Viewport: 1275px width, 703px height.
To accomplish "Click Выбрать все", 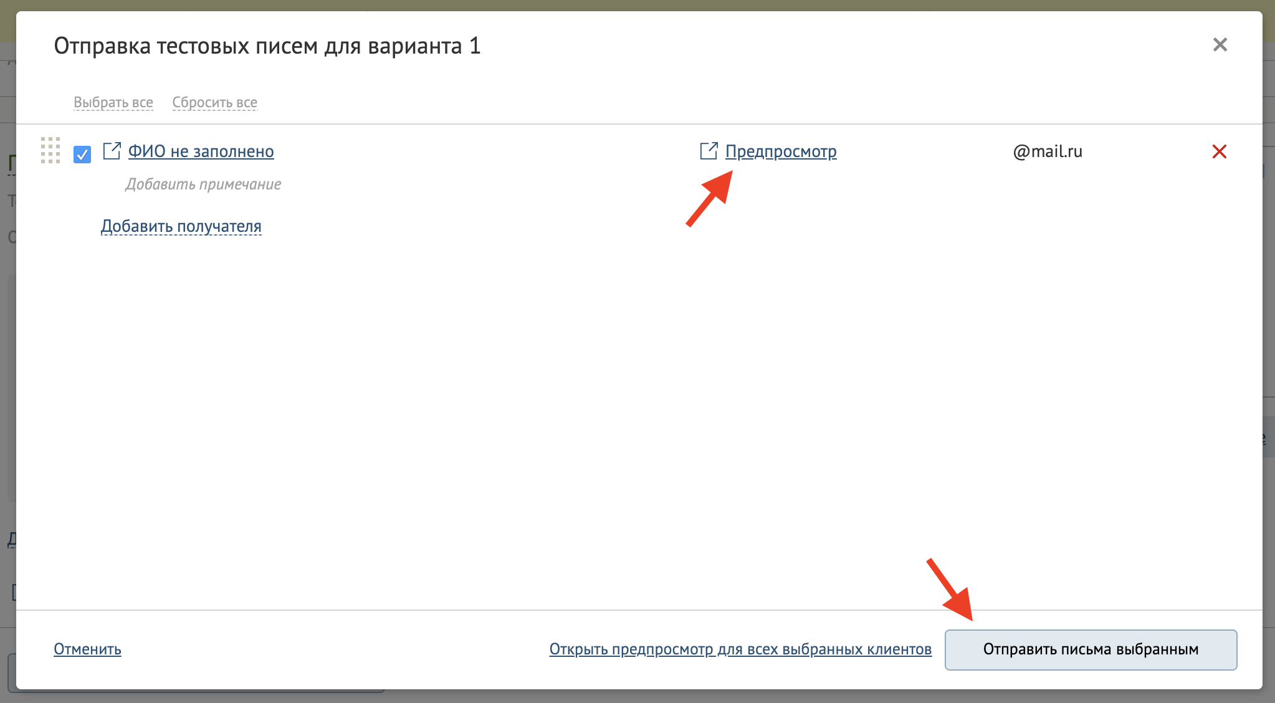I will click(113, 102).
